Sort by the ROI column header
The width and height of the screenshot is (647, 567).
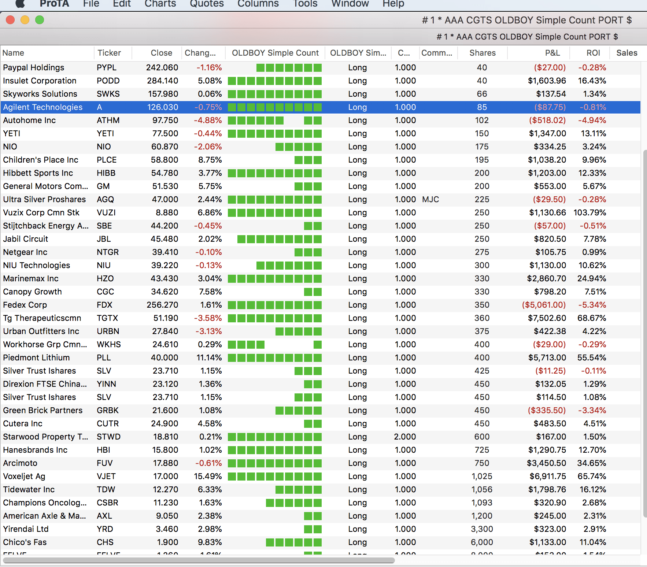point(590,53)
